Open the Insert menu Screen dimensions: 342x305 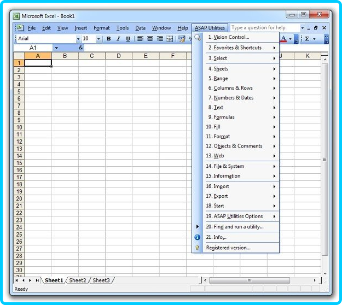pos(80,28)
